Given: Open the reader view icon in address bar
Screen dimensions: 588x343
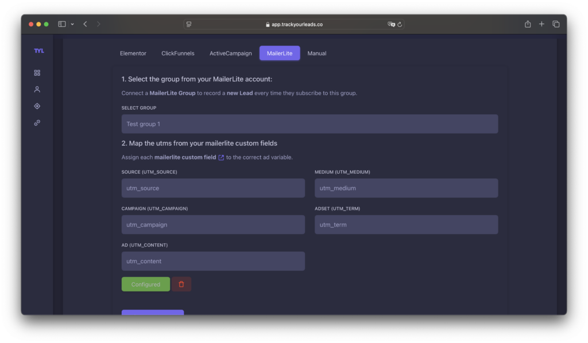Looking at the screenshot, I should (x=189, y=24).
